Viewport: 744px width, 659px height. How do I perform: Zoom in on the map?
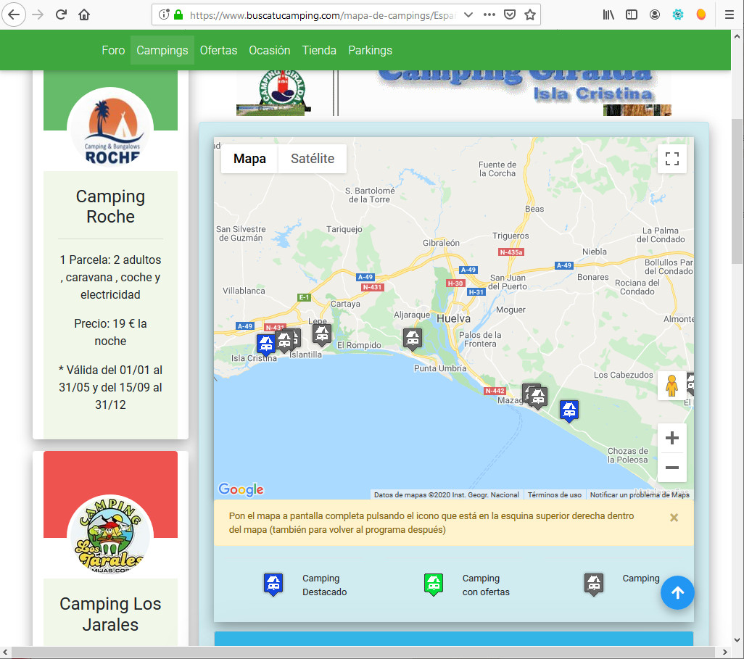(672, 438)
